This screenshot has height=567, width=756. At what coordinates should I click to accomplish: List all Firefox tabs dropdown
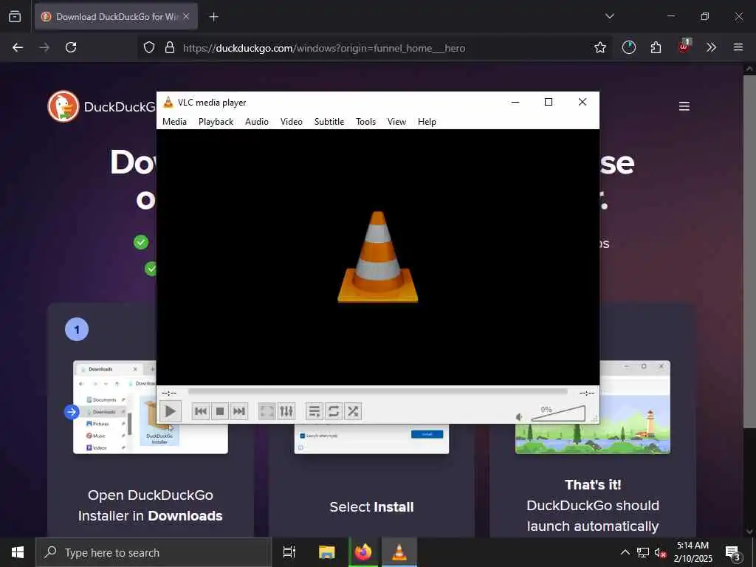[x=609, y=16]
